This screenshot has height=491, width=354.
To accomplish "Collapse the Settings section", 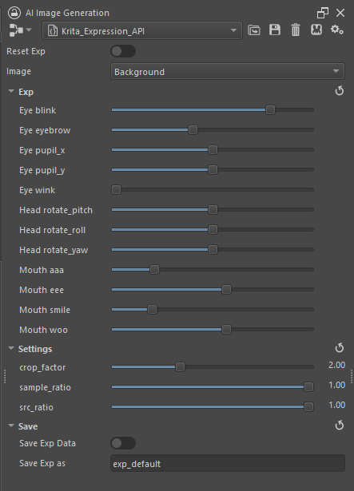I will point(11,348).
